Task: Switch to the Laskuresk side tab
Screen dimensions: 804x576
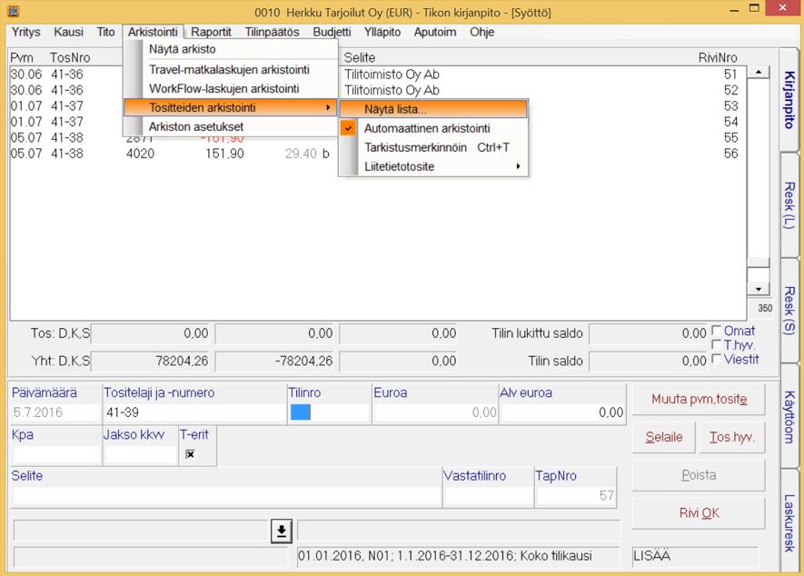Action: point(789,522)
